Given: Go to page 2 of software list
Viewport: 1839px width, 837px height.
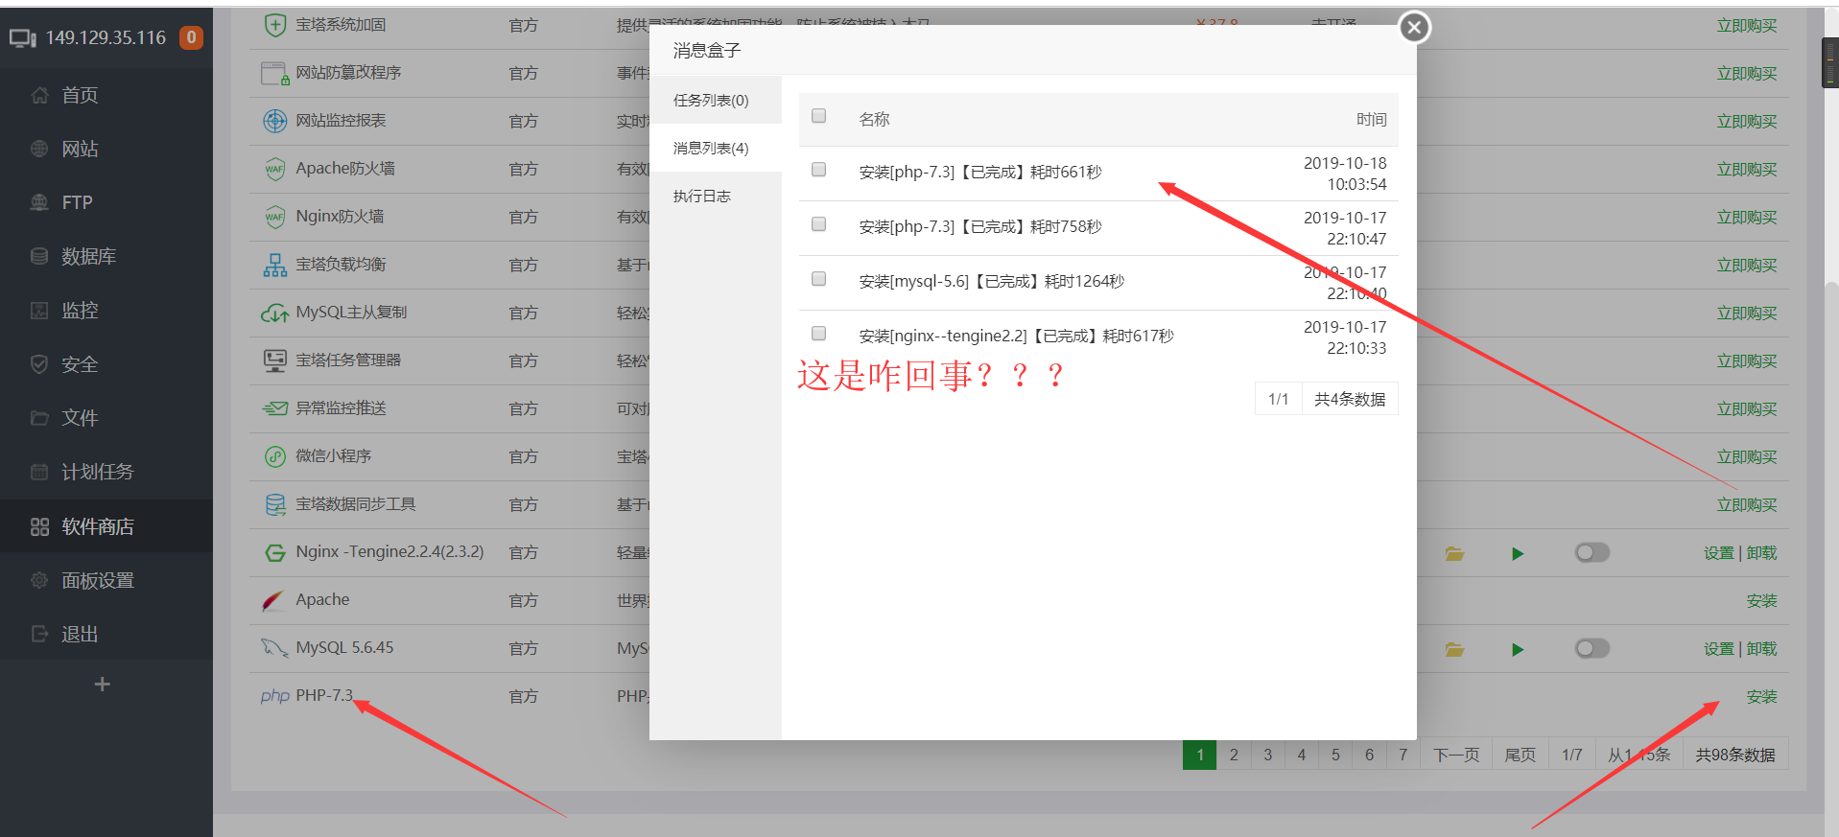Looking at the screenshot, I should [1234, 755].
